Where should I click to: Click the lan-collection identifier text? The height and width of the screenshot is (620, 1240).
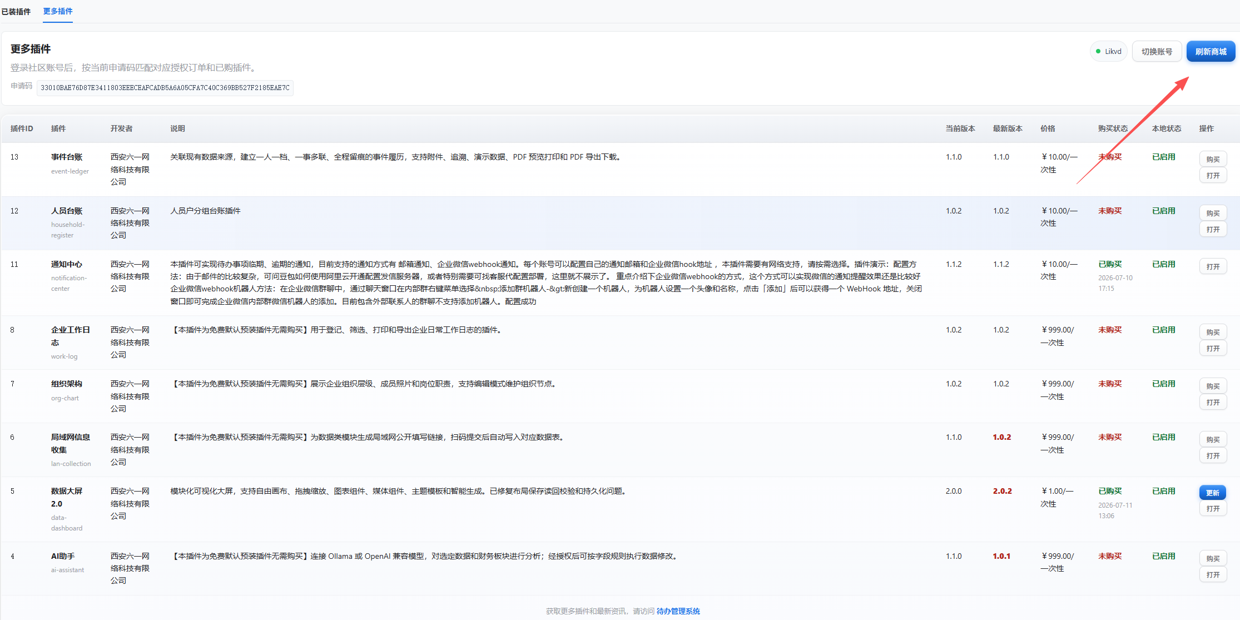point(71,464)
